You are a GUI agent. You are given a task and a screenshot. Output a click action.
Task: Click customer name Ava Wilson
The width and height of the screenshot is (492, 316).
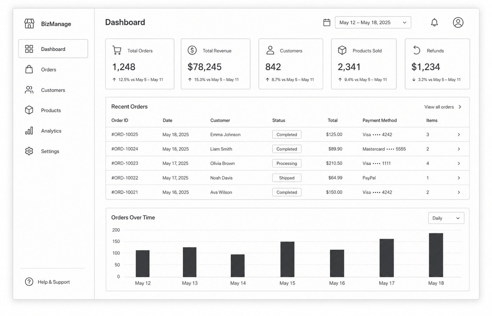point(221,192)
